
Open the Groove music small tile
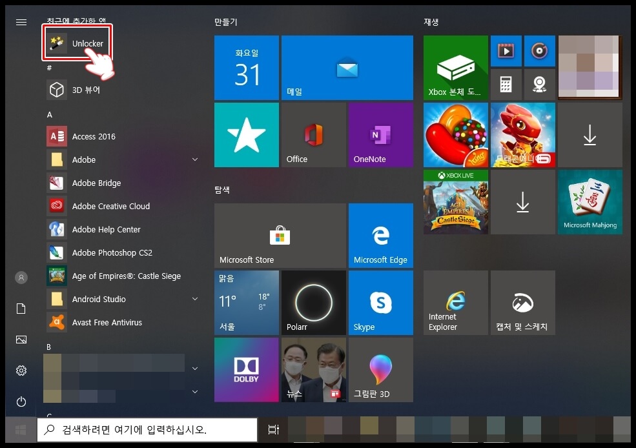point(539,51)
